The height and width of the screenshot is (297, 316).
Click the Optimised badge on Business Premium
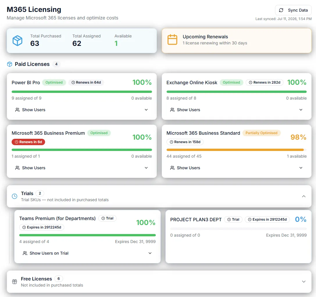[x=99, y=133]
